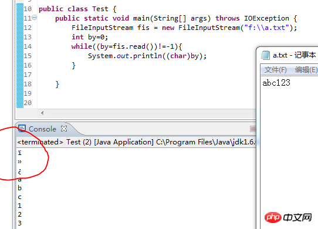Click the FileInputStream class name on line 12
This screenshot has height=229, width=318.
[x=103, y=28]
